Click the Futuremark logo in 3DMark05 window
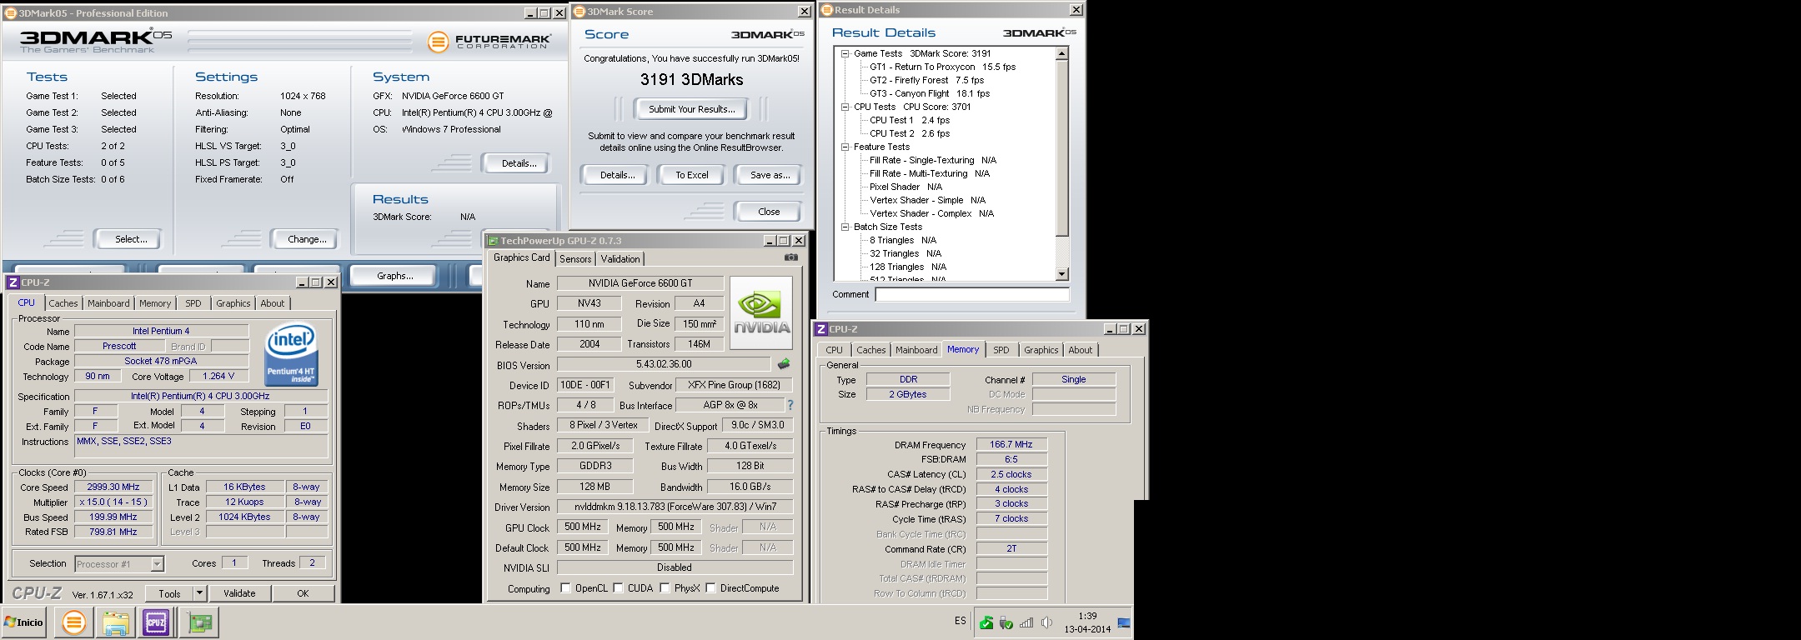1801x640 pixels. (489, 41)
